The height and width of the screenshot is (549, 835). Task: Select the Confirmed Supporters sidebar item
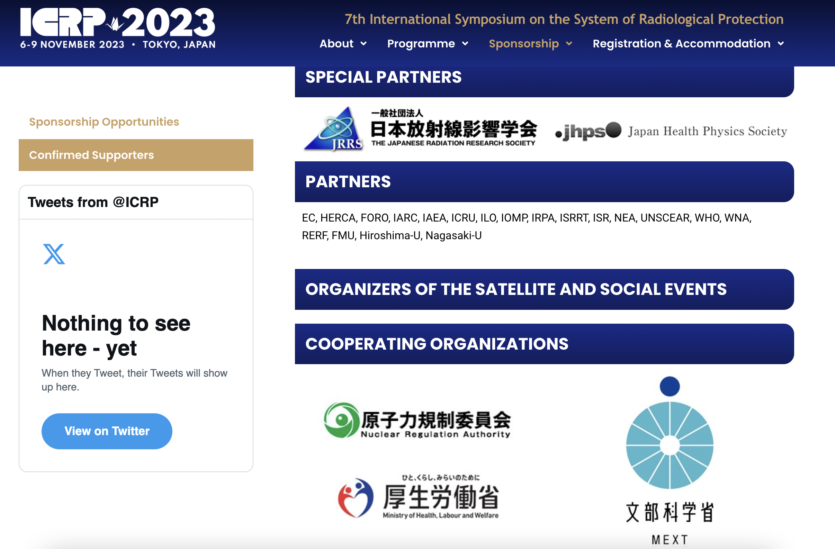tap(136, 155)
